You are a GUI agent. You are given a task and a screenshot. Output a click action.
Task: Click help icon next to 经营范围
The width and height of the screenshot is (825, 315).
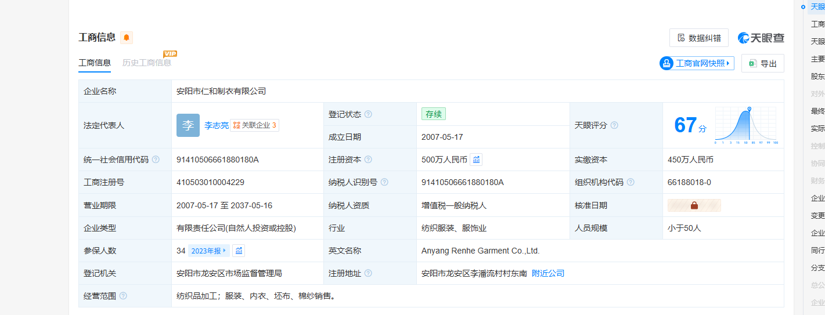(123, 296)
